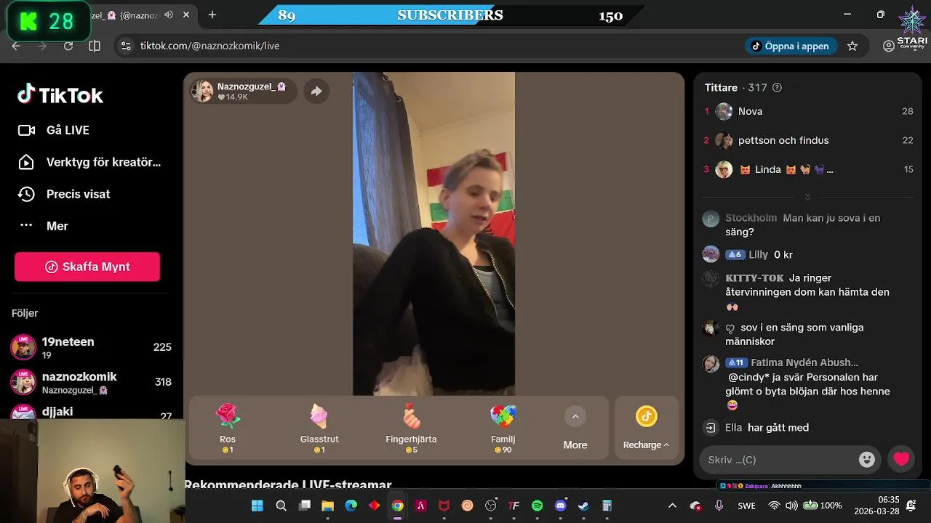Click the share arrow icon
This screenshot has height=523, width=931.
pos(316,91)
